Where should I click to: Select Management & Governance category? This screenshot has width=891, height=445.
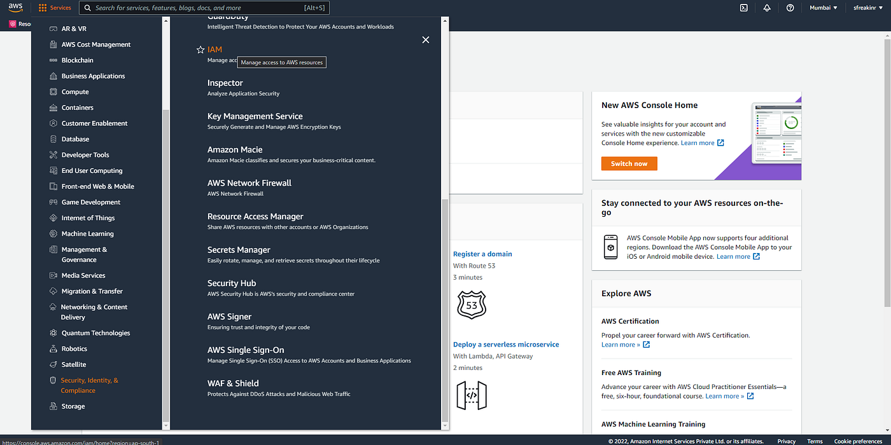[84, 254]
